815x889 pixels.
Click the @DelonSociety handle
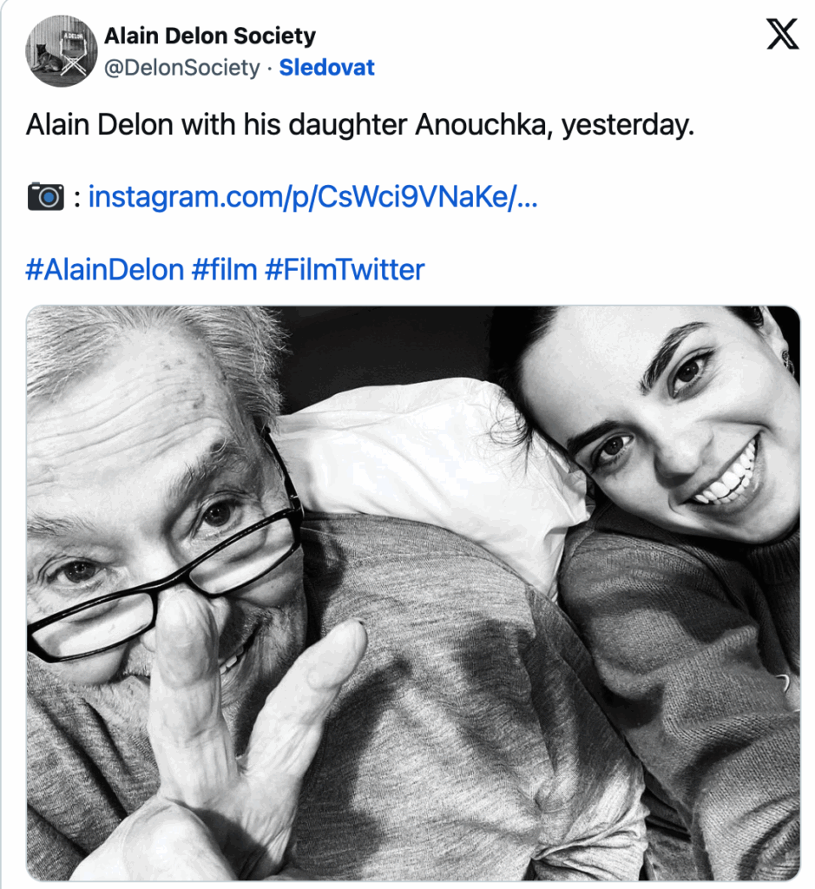[182, 68]
